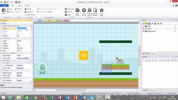Image resolution: width=178 pixels, height=100 pixels.
Task: Open the Forums link in the ribbon
Action: pyautogui.click(x=69, y=12)
